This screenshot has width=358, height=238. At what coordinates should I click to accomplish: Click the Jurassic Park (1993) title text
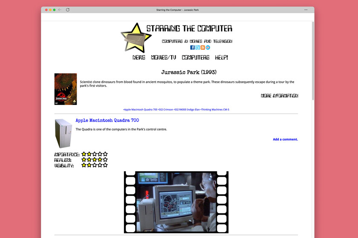[x=189, y=72]
